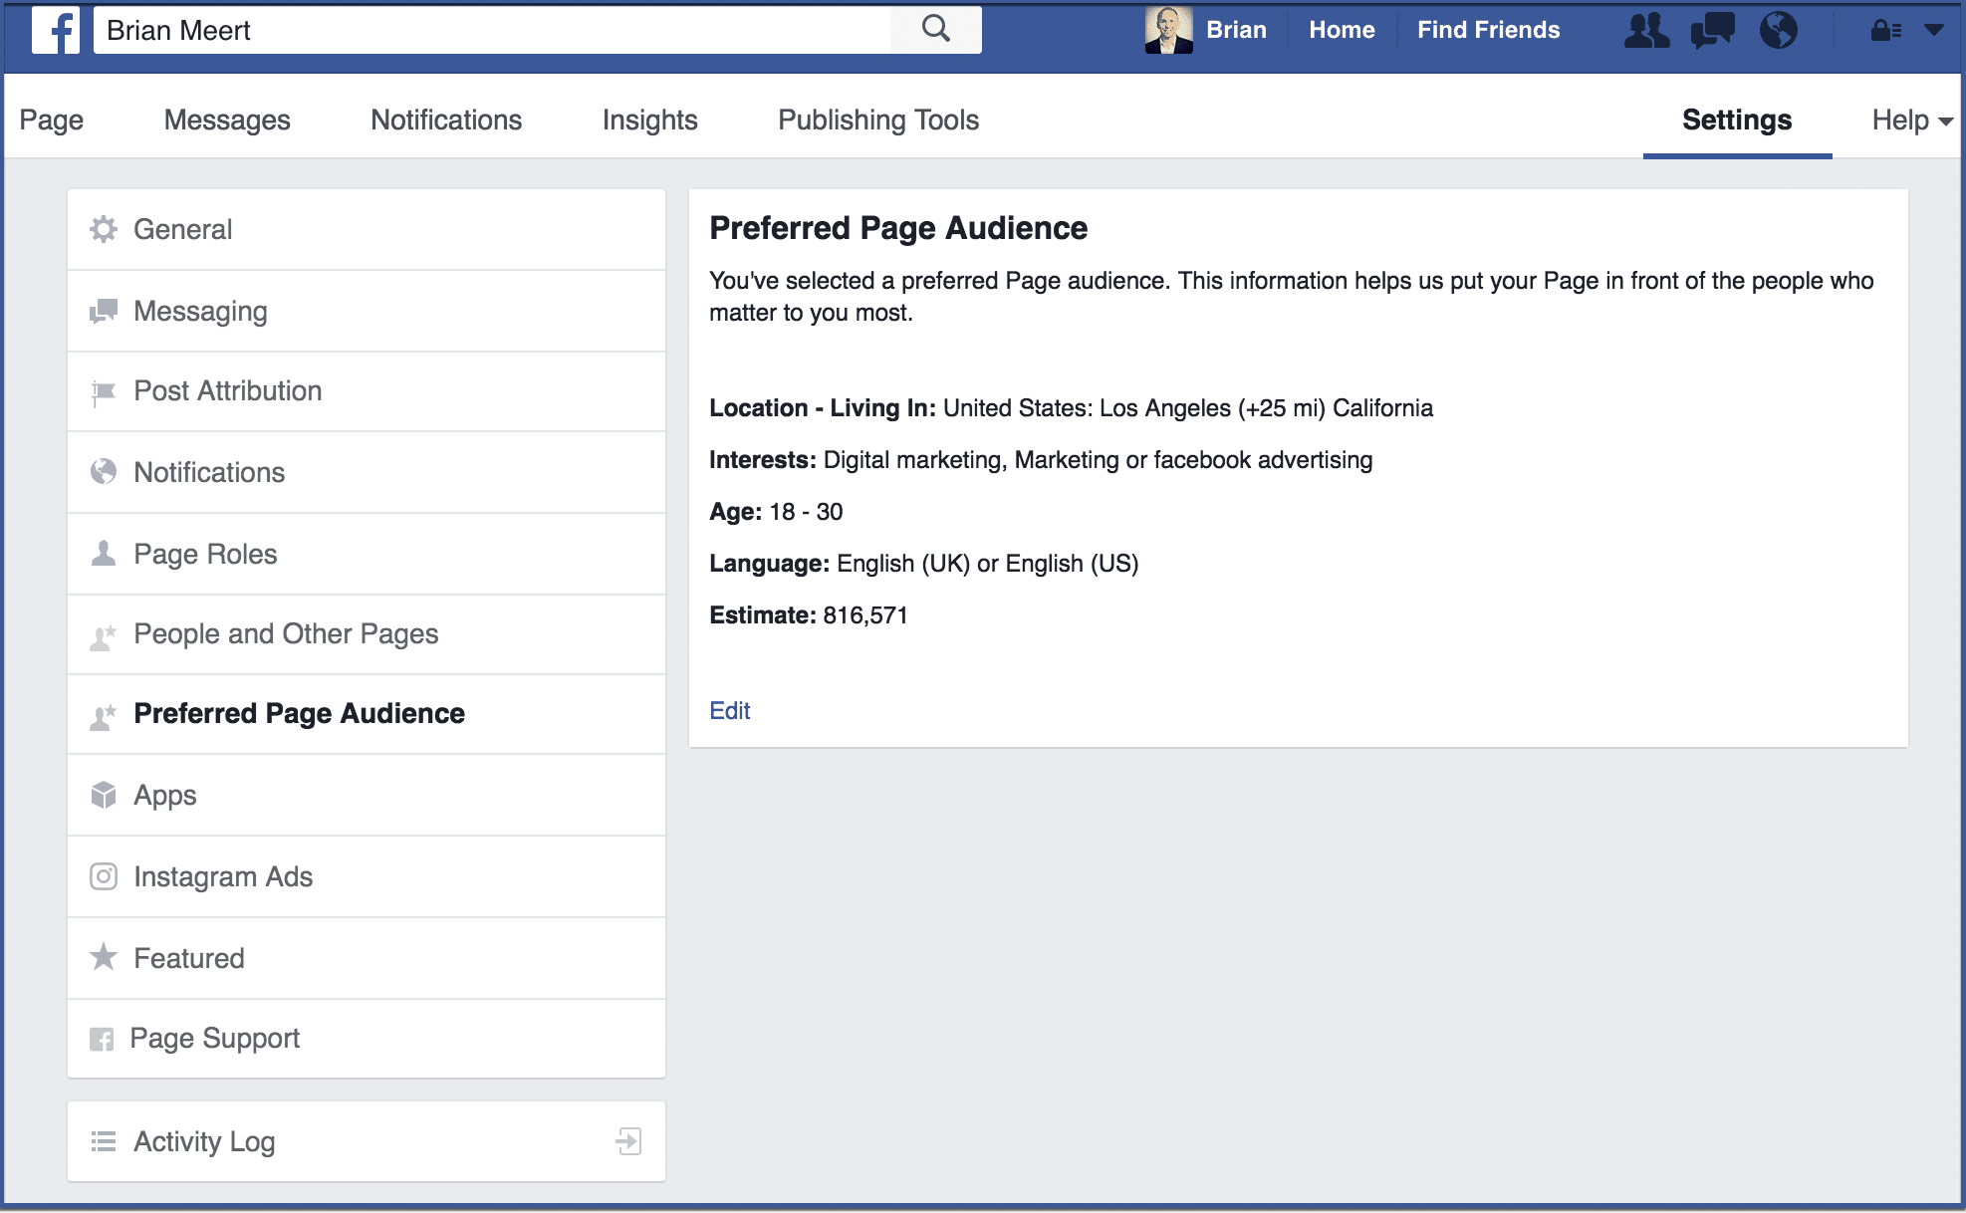Open Featured settings in sidebar

pyautogui.click(x=367, y=958)
